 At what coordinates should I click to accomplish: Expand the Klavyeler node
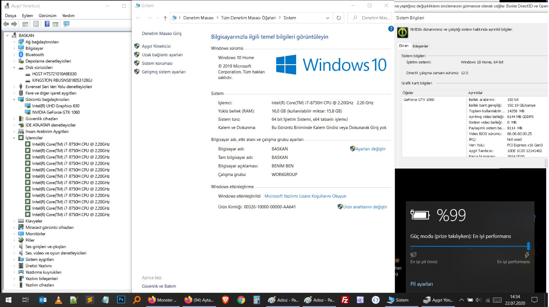pos(14,221)
